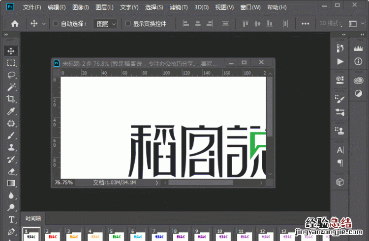Viewport: 369px width, 241px height.
Task: Select the Magic Wand tool
Action: pos(11,87)
